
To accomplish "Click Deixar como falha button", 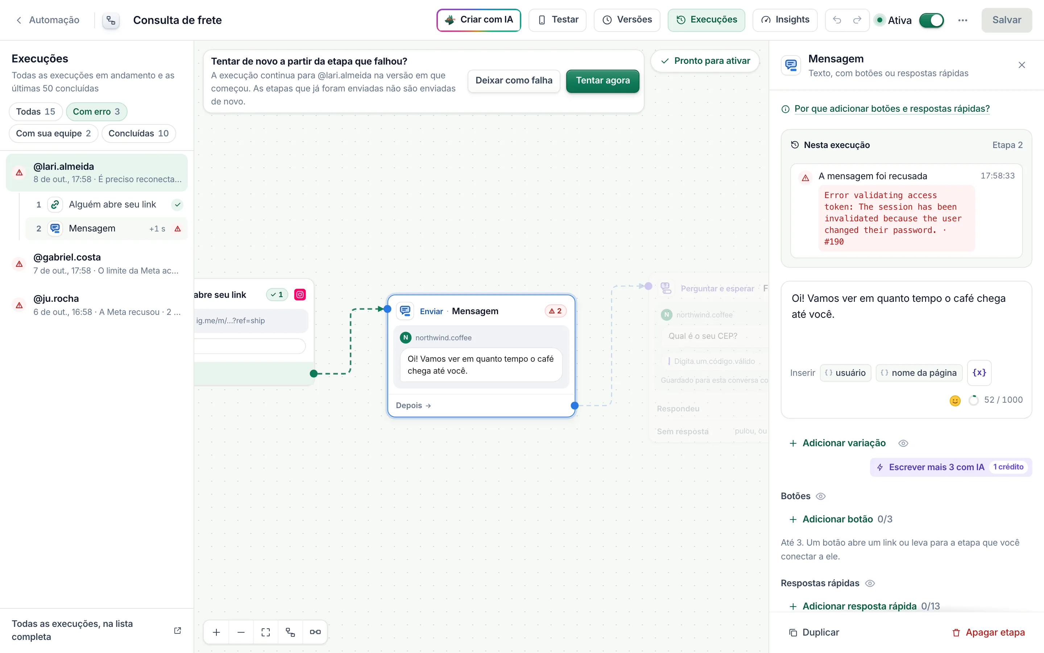I will click(514, 81).
